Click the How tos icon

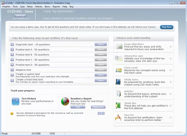click(x=118, y=117)
